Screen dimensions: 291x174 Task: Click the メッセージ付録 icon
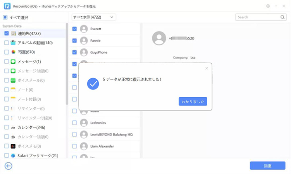13,71
